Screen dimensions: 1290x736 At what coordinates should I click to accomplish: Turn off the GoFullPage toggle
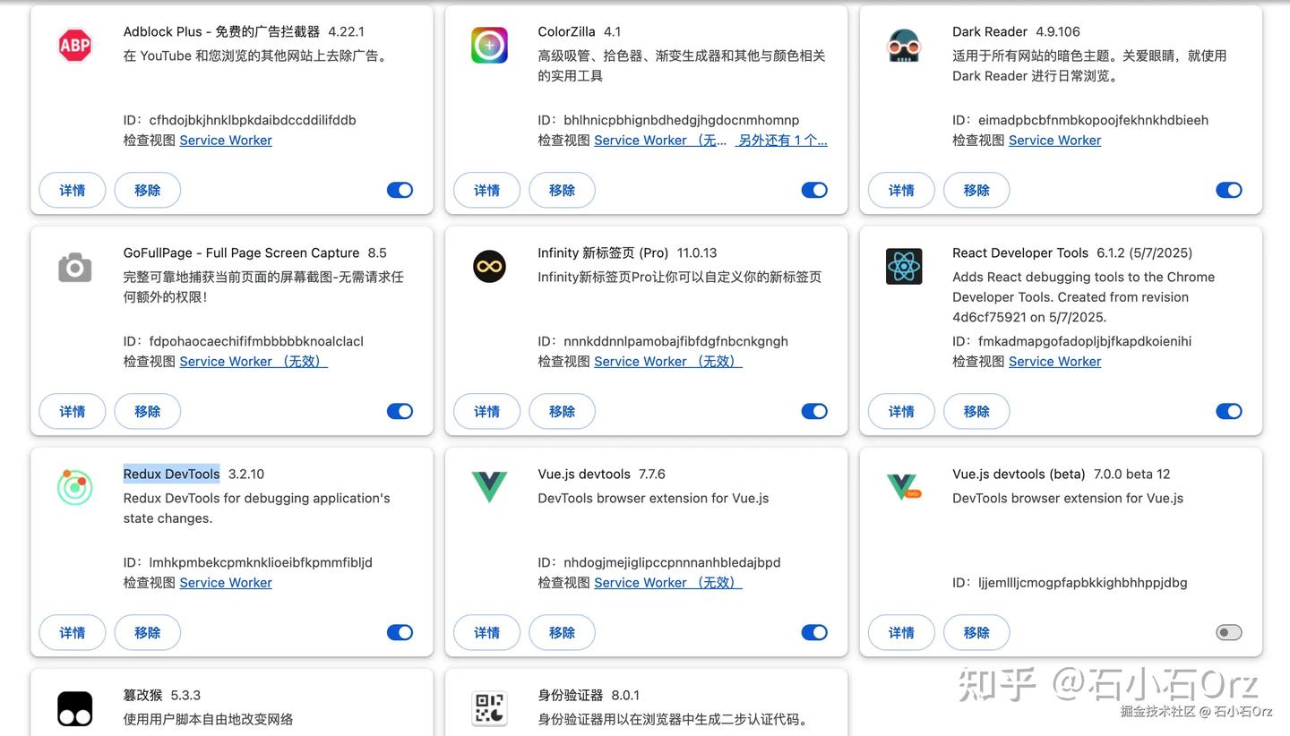(x=400, y=411)
